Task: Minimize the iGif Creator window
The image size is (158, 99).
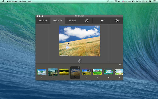Action: (40, 16)
